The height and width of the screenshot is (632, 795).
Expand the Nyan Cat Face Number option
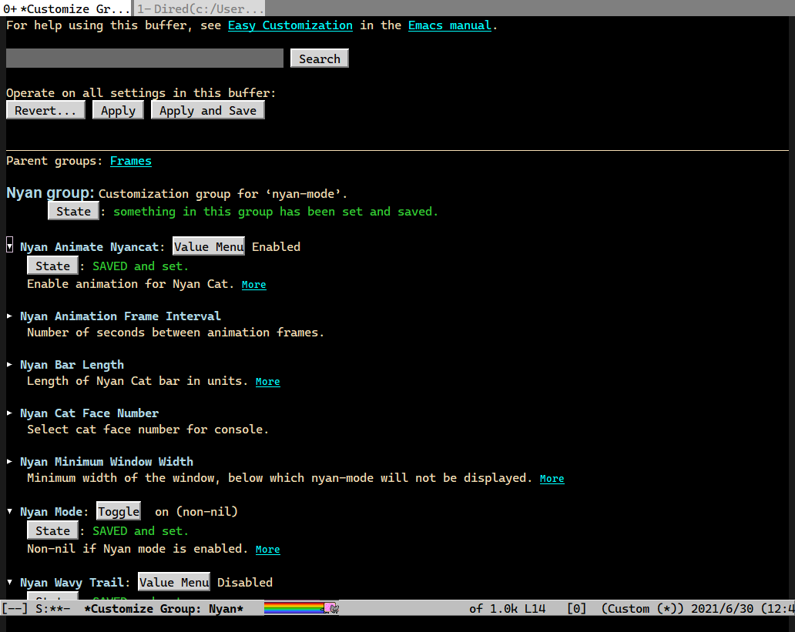pyautogui.click(x=10, y=413)
